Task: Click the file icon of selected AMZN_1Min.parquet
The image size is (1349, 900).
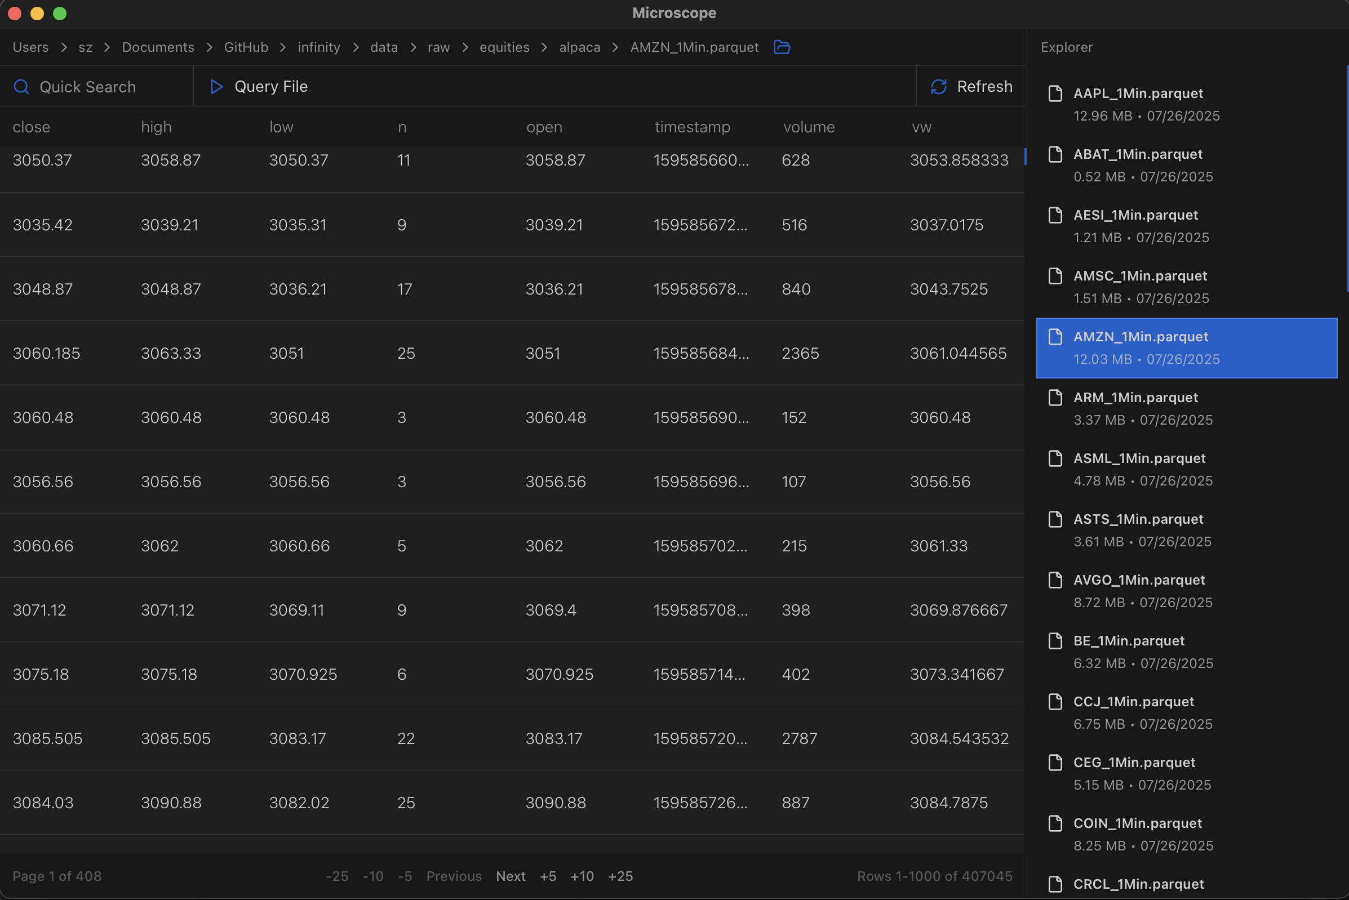Action: point(1055,336)
